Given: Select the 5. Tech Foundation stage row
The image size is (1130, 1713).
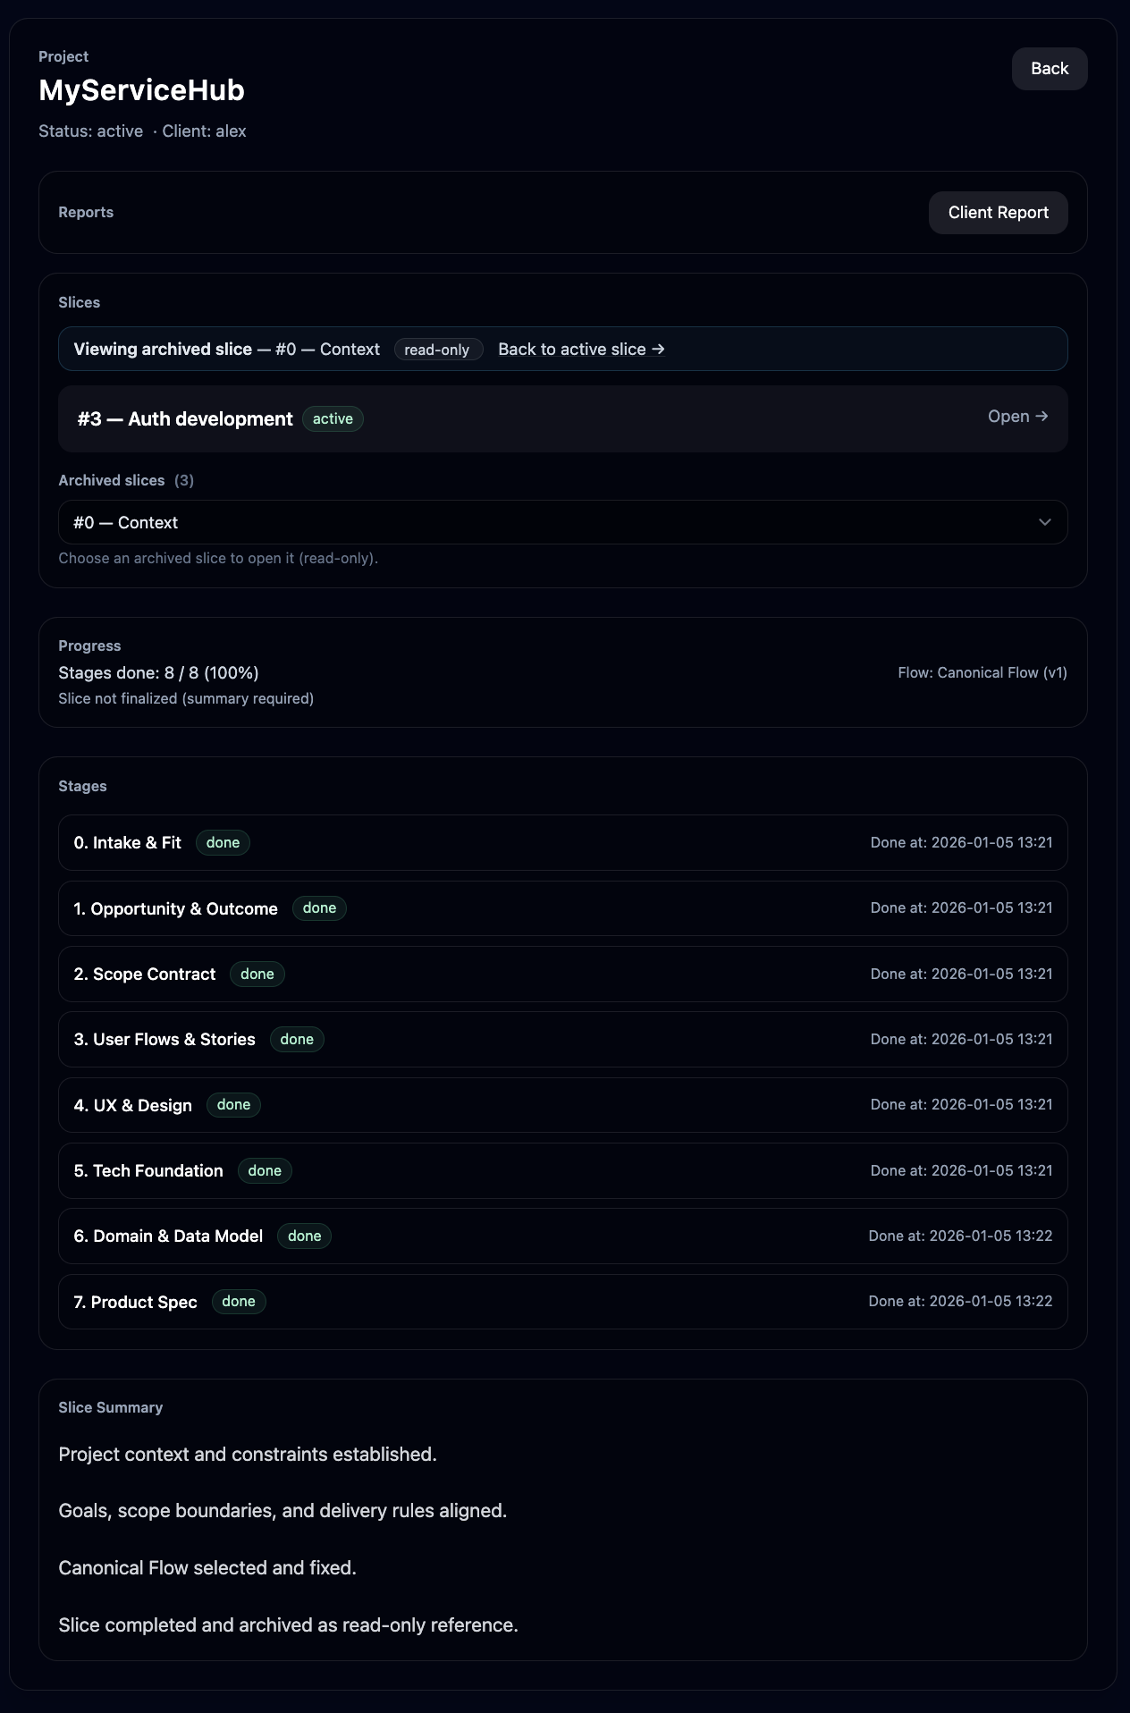Looking at the screenshot, I should pyautogui.click(x=561, y=1170).
